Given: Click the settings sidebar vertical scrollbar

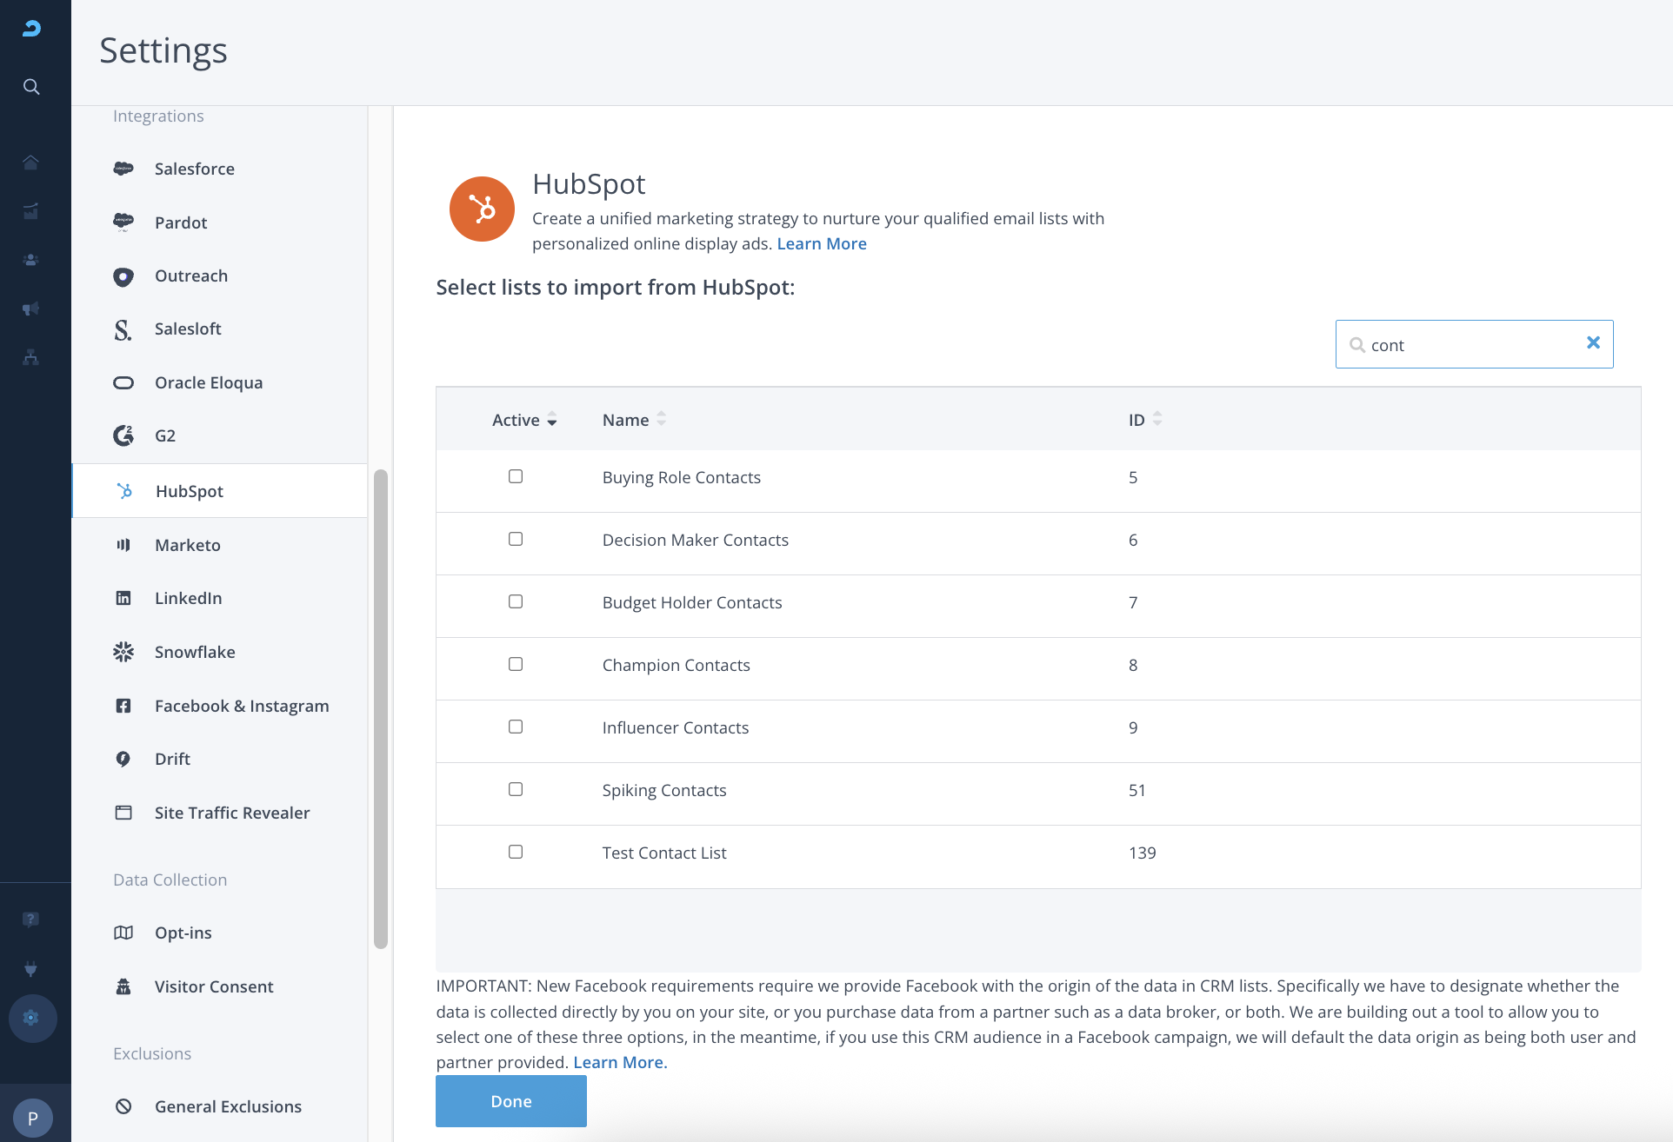Looking at the screenshot, I should pyautogui.click(x=380, y=708).
